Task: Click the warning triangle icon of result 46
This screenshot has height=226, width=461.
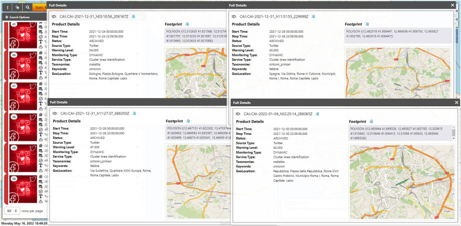Action: (x=41, y=77)
